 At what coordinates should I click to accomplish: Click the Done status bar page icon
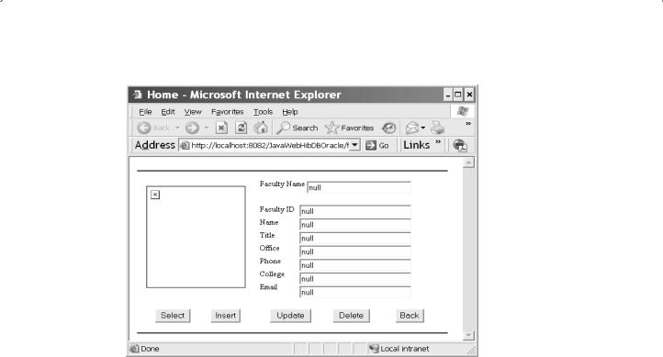(x=134, y=349)
